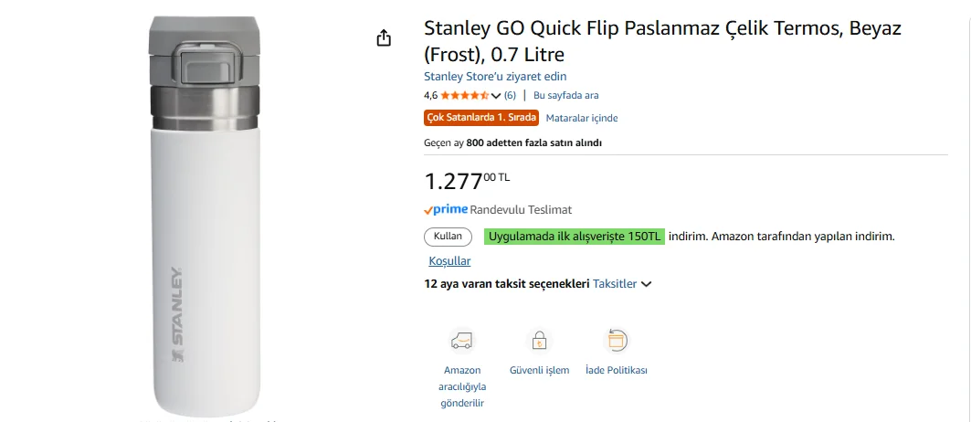Click the green 150TL discount label
Image resolution: width=971 pixels, height=422 pixels.
click(575, 237)
